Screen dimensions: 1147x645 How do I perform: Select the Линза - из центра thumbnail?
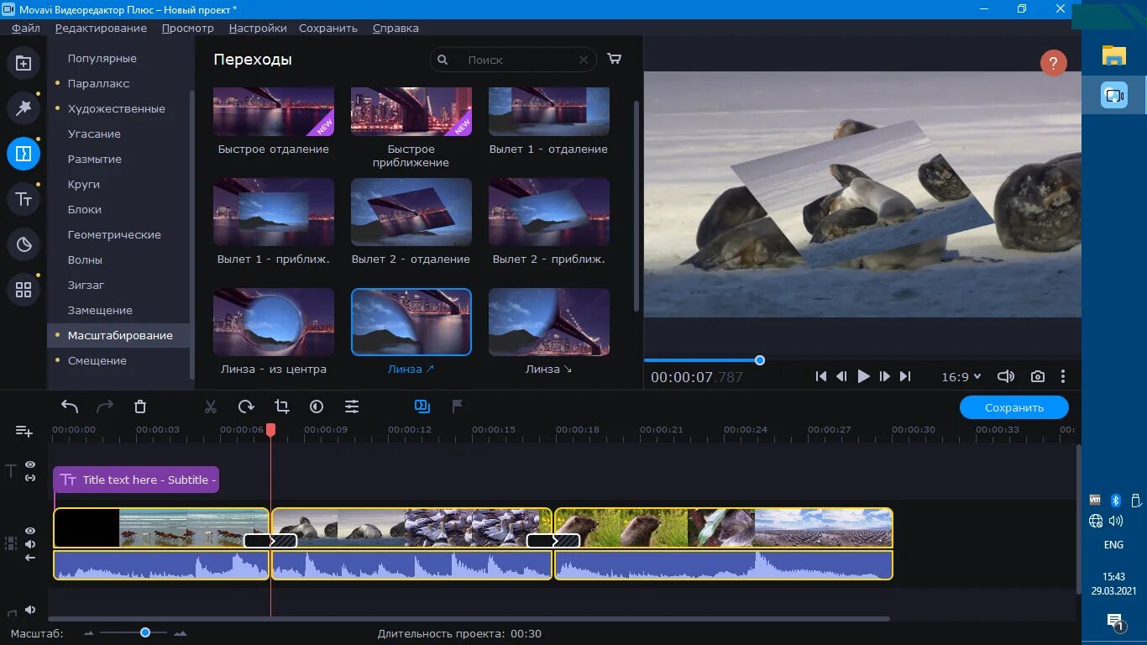tap(274, 322)
